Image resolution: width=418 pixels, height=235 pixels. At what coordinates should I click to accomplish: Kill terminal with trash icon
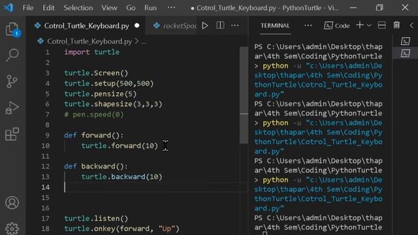(x=396, y=25)
